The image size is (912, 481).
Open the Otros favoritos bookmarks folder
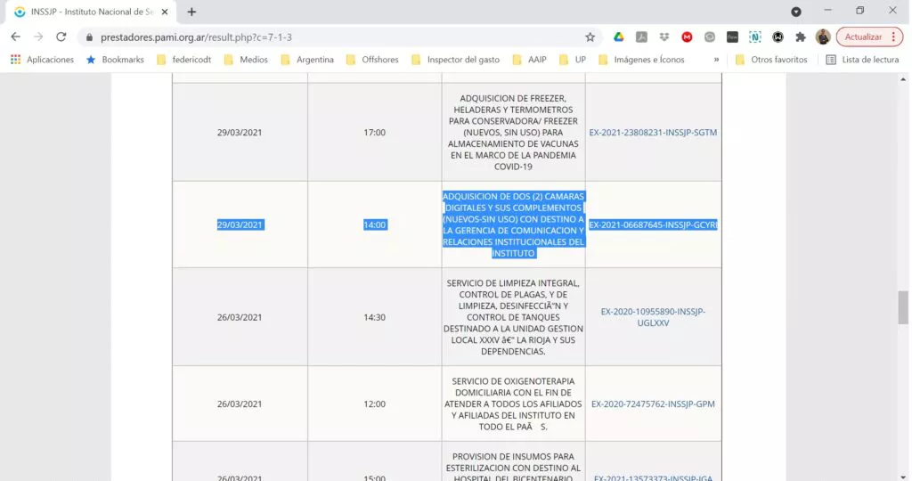pos(771,60)
